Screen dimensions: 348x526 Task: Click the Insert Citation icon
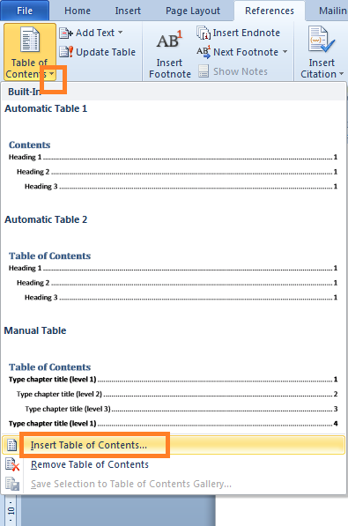(322, 40)
